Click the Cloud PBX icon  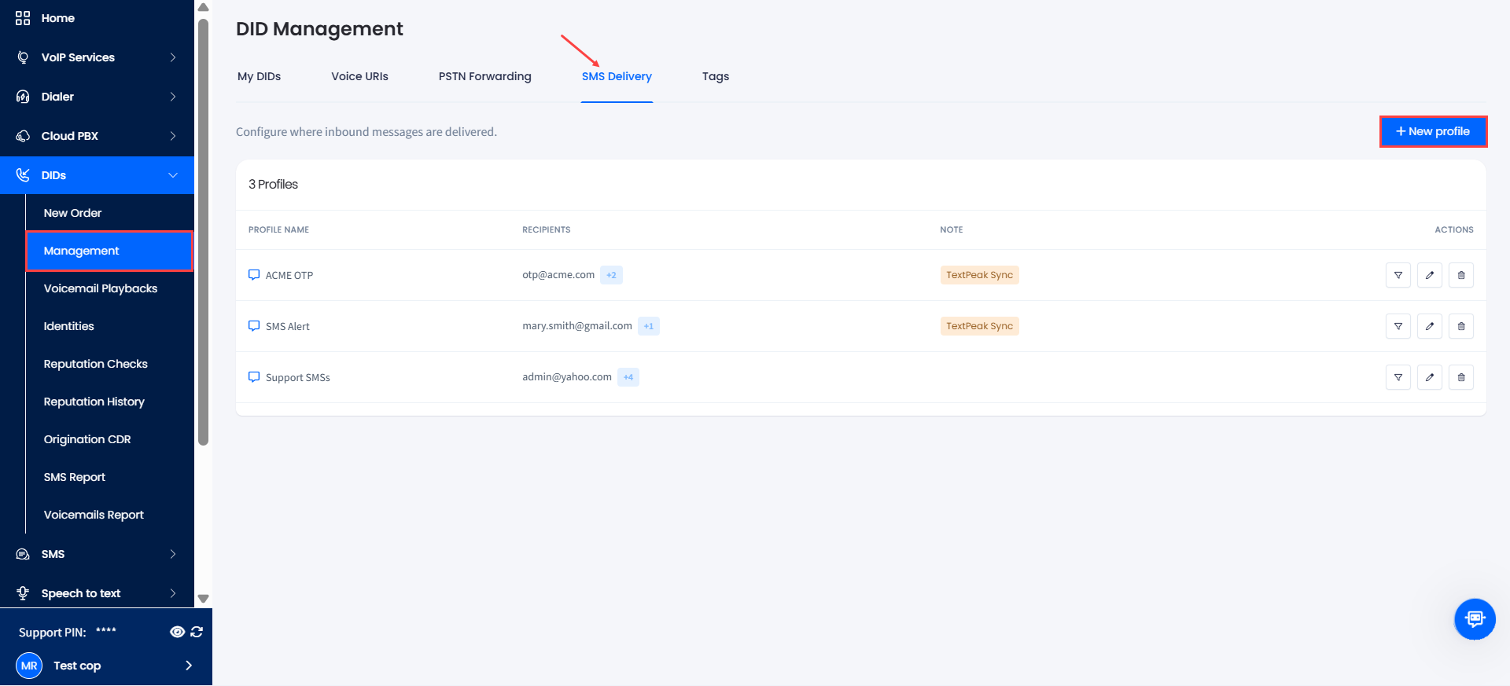pos(23,136)
